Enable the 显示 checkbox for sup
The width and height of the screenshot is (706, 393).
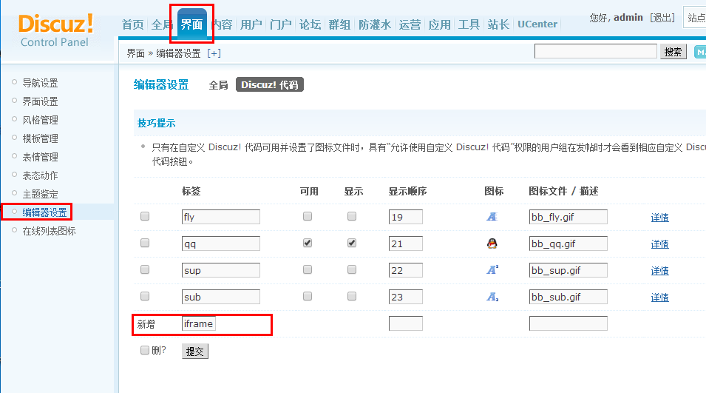point(352,269)
